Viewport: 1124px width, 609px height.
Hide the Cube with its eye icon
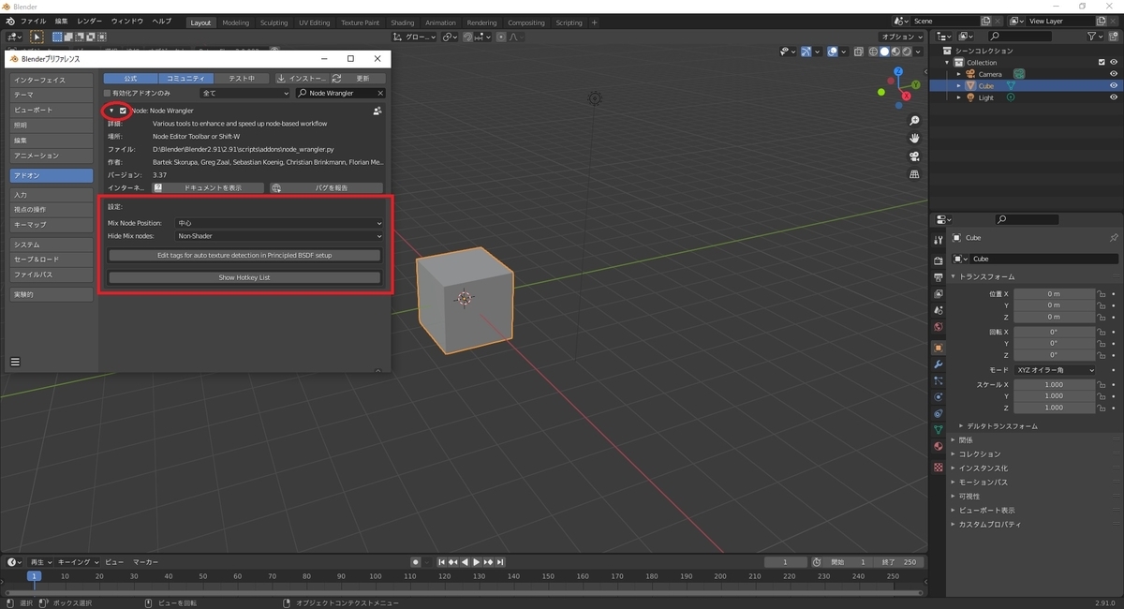(1114, 85)
